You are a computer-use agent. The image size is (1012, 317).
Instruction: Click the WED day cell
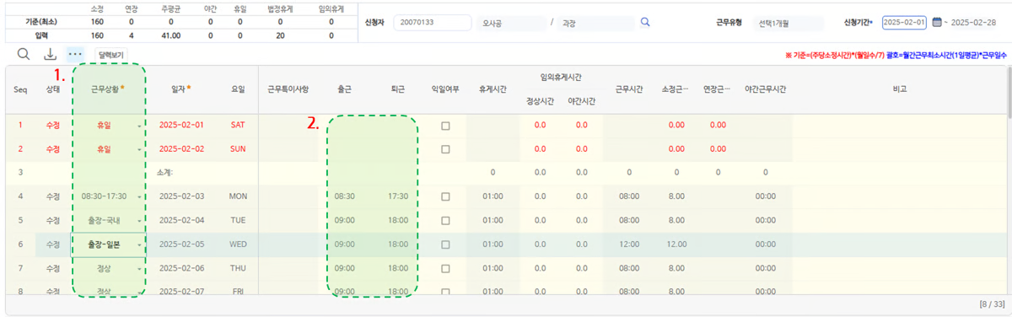click(x=239, y=244)
